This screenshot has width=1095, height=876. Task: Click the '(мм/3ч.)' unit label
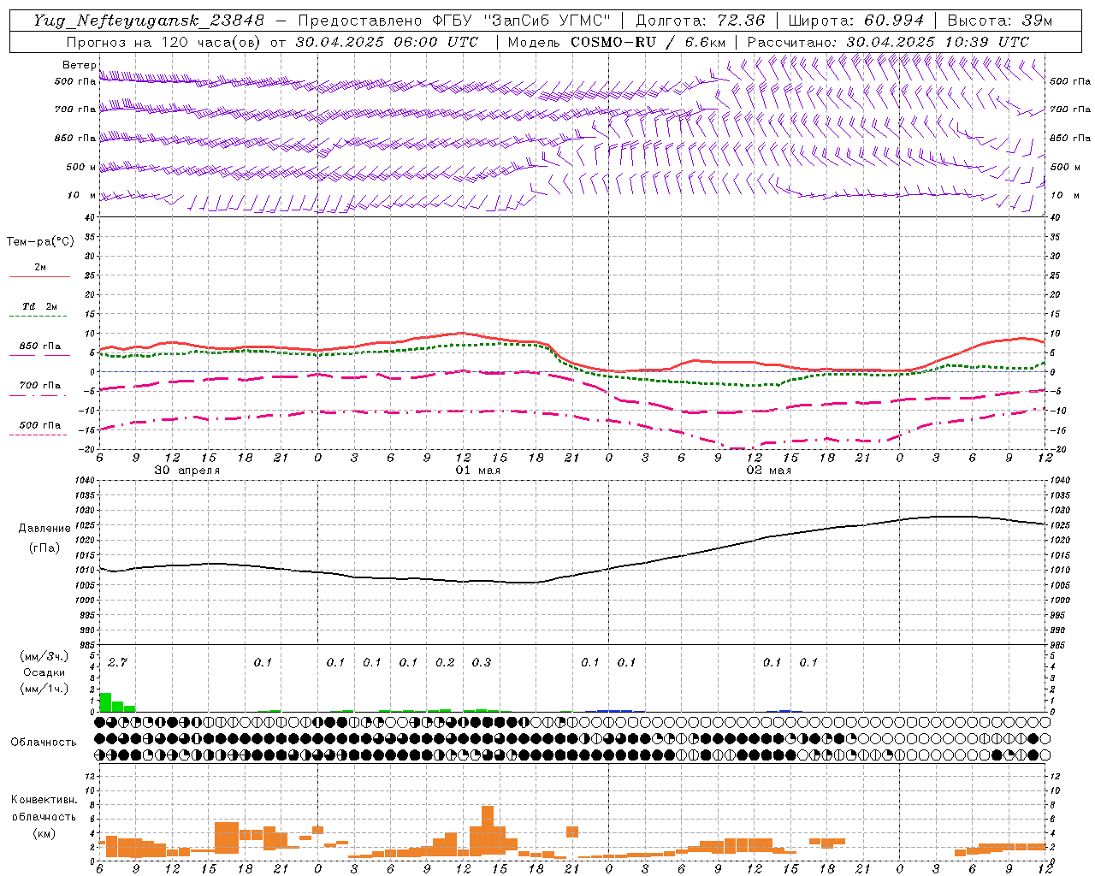pyautogui.click(x=44, y=656)
